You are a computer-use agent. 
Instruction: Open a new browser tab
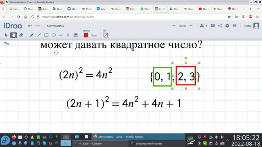pyautogui.click(x=250, y=9)
